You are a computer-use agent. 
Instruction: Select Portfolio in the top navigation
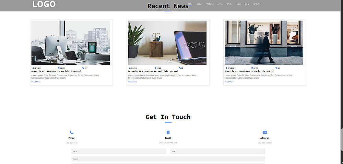click(x=209, y=4)
